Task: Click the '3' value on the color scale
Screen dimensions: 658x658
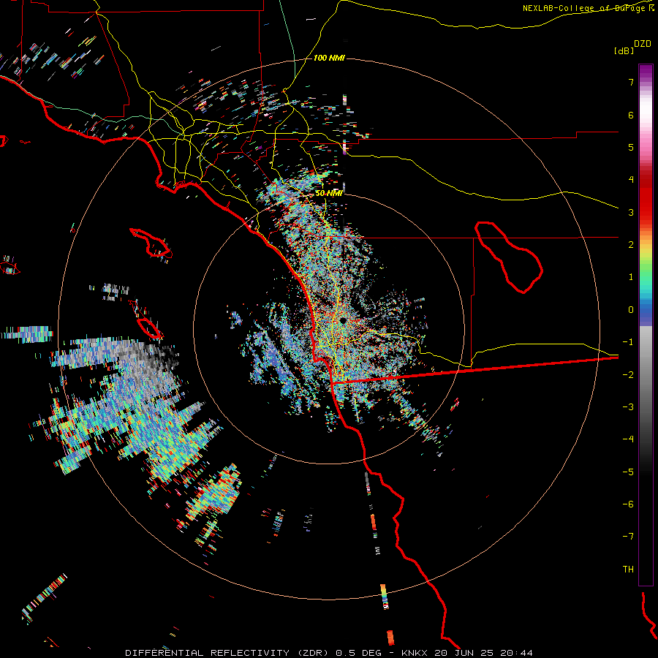Action: [631, 212]
